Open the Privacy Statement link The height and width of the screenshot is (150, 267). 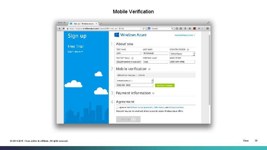coord(176,107)
